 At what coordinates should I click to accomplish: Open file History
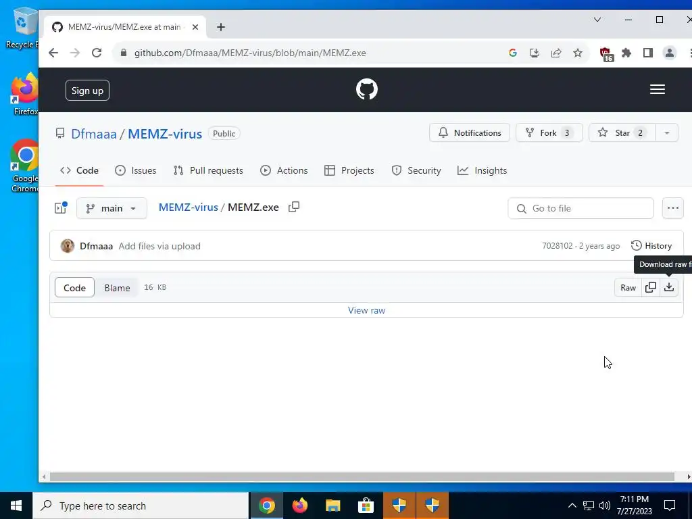point(651,246)
